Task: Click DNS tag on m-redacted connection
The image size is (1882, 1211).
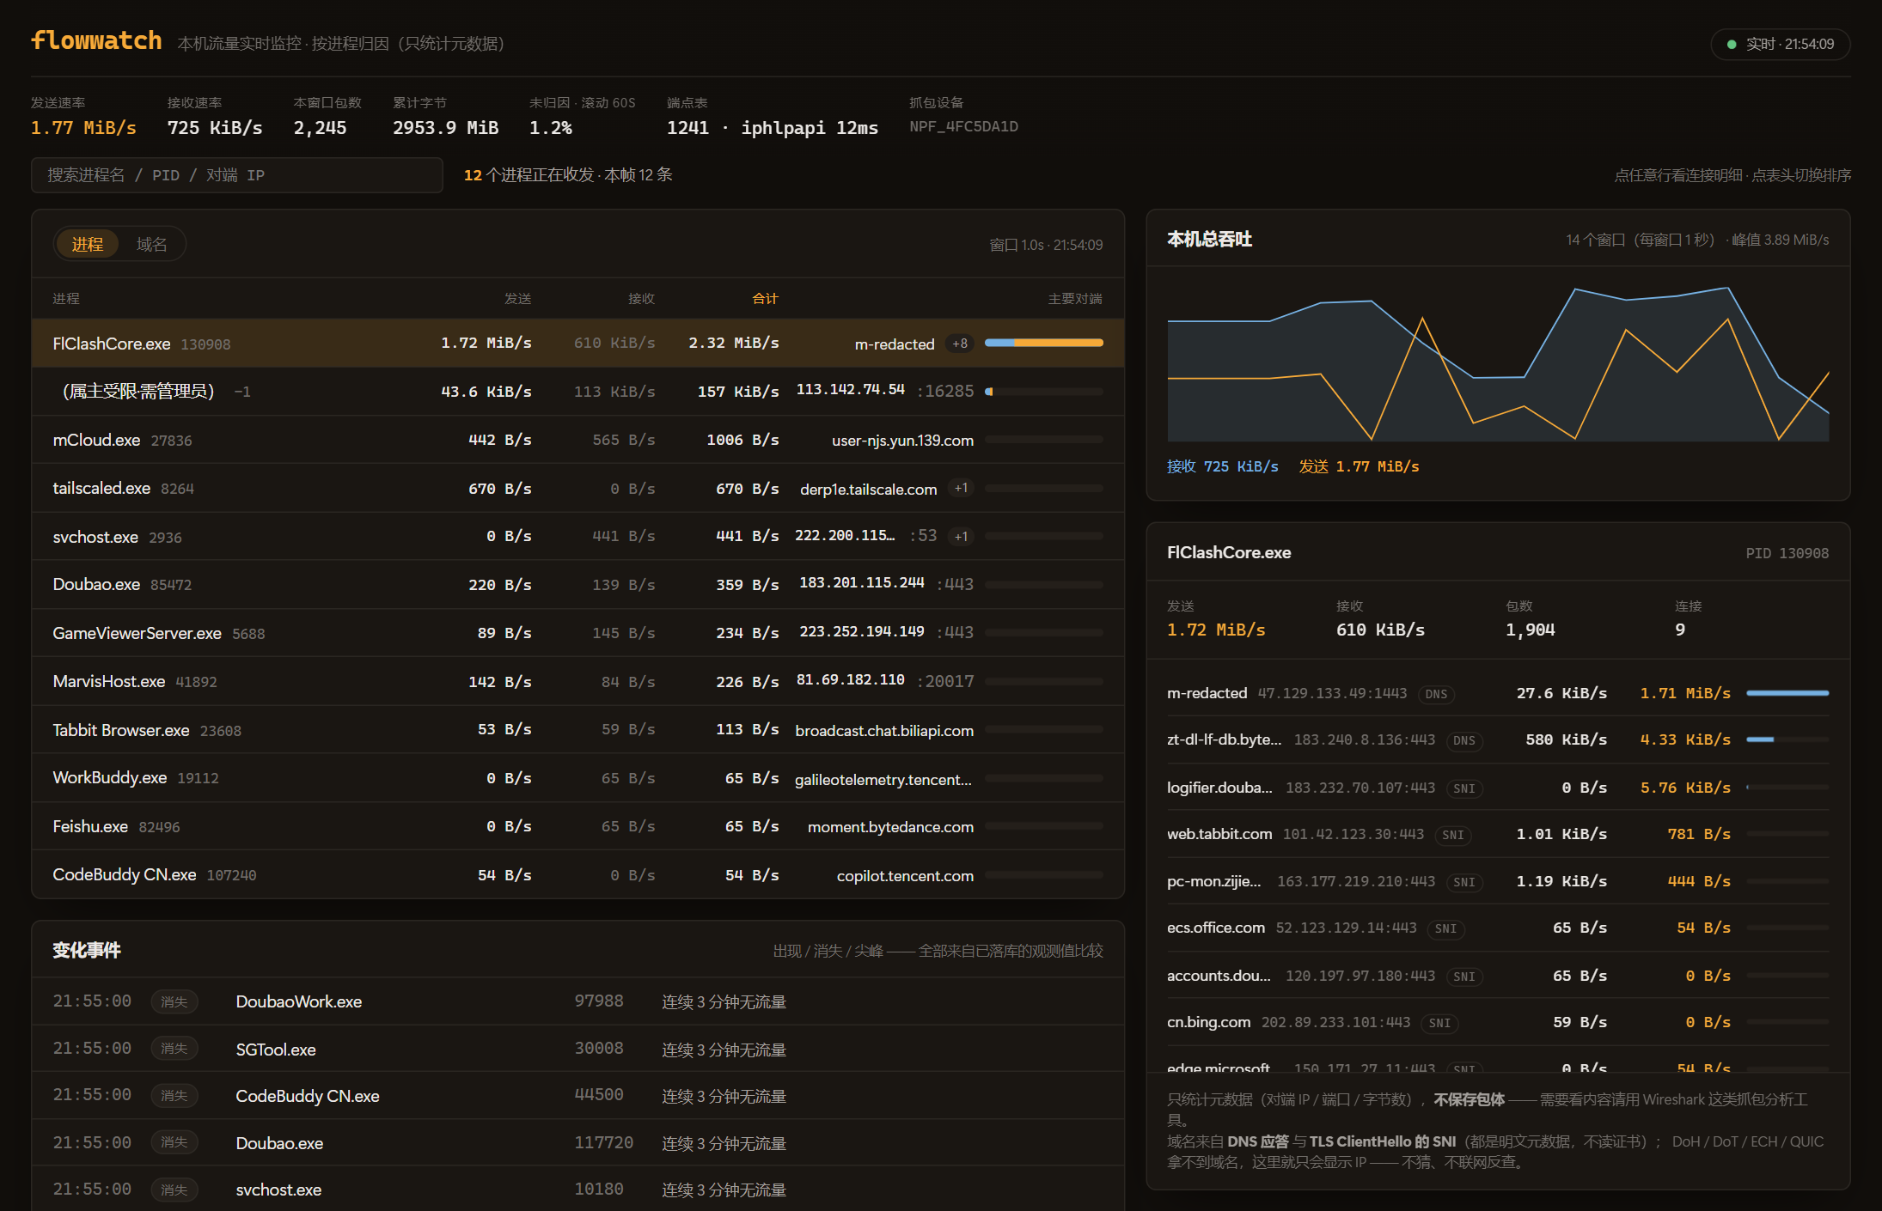Action: 1436,694
